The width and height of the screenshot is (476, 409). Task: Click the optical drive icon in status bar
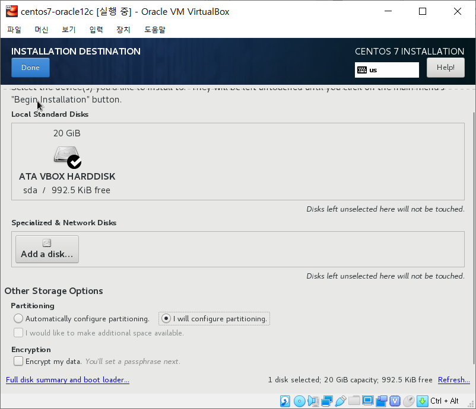click(299, 401)
